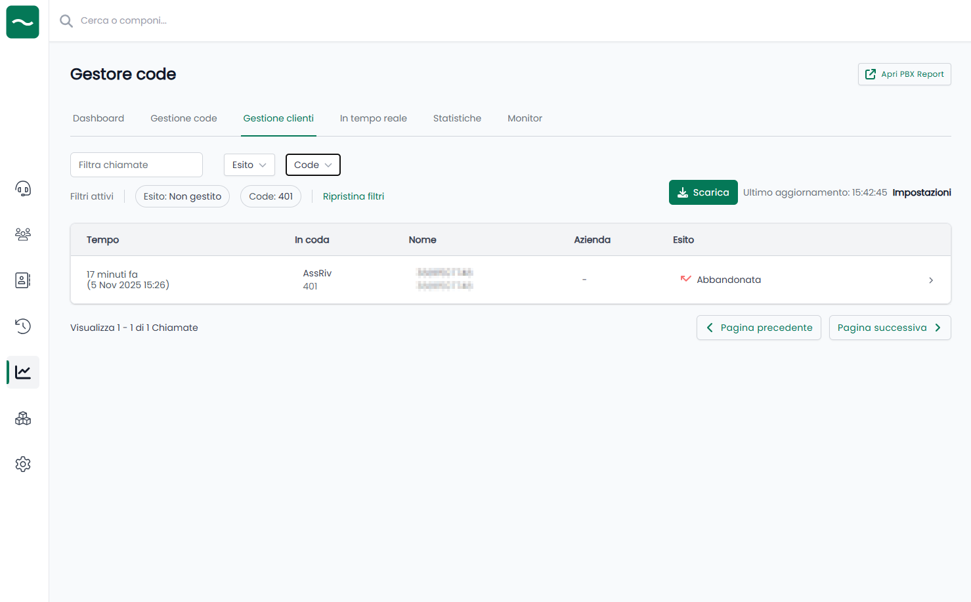Open the settings gear sidebar icon

(23, 464)
